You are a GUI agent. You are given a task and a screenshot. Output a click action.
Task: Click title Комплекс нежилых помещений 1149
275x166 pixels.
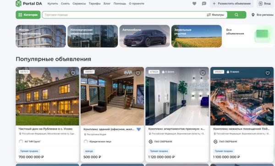pos(242,129)
